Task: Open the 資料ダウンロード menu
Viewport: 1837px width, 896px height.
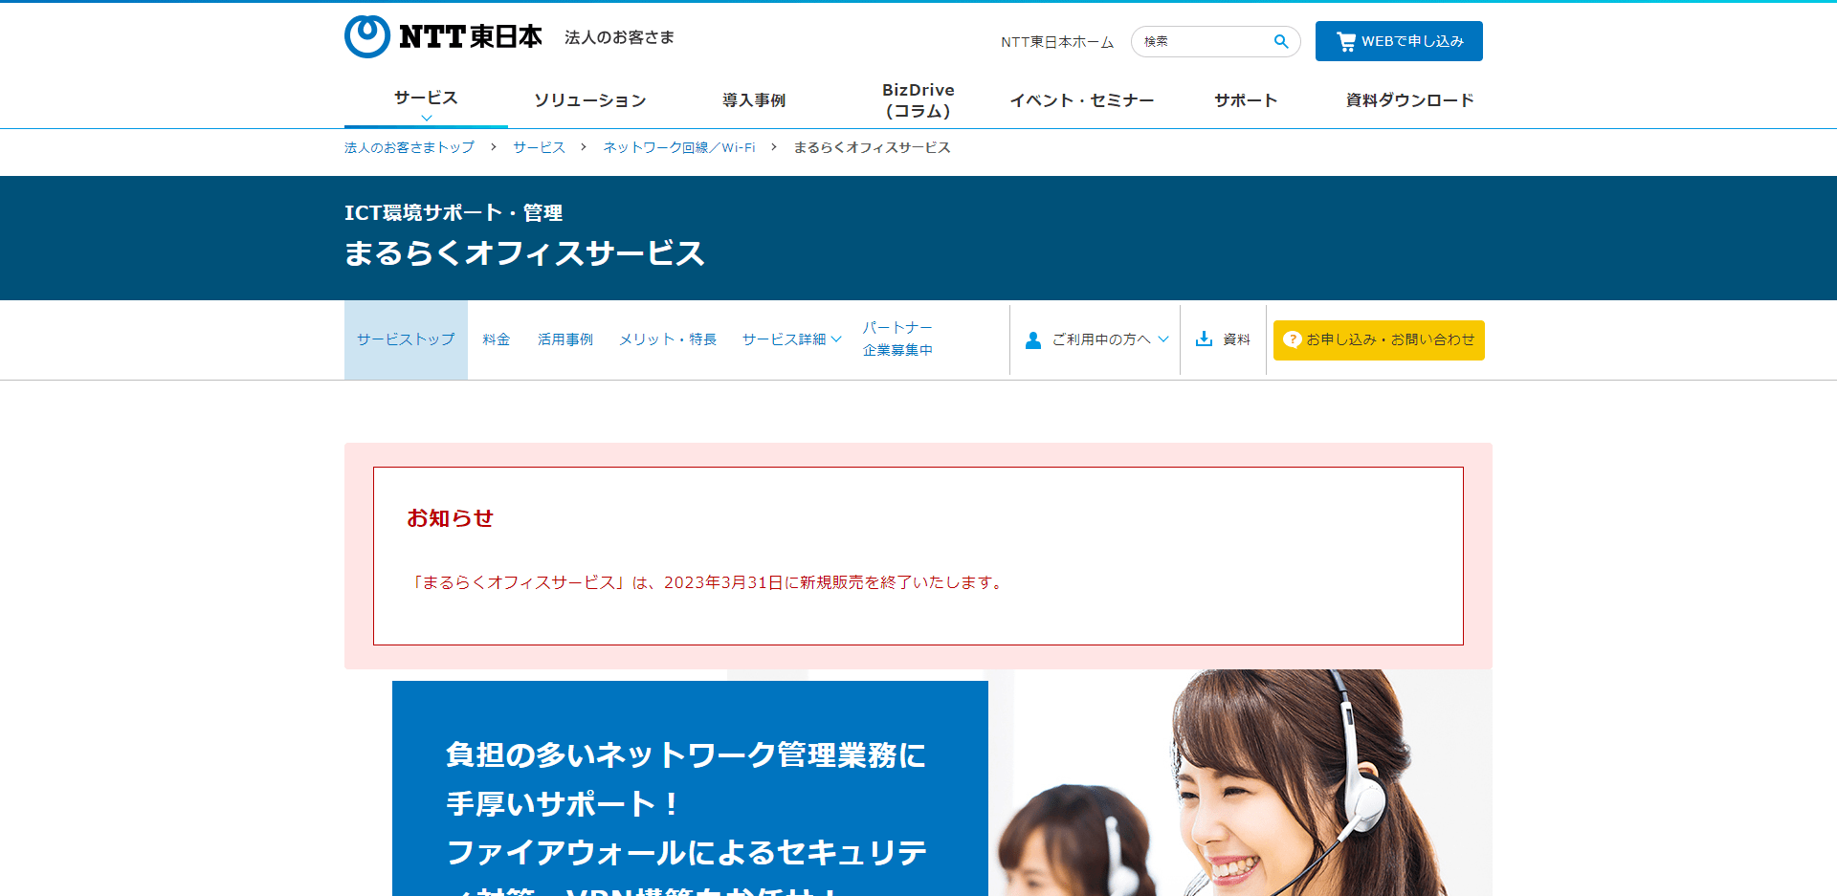Action: pyautogui.click(x=1409, y=100)
